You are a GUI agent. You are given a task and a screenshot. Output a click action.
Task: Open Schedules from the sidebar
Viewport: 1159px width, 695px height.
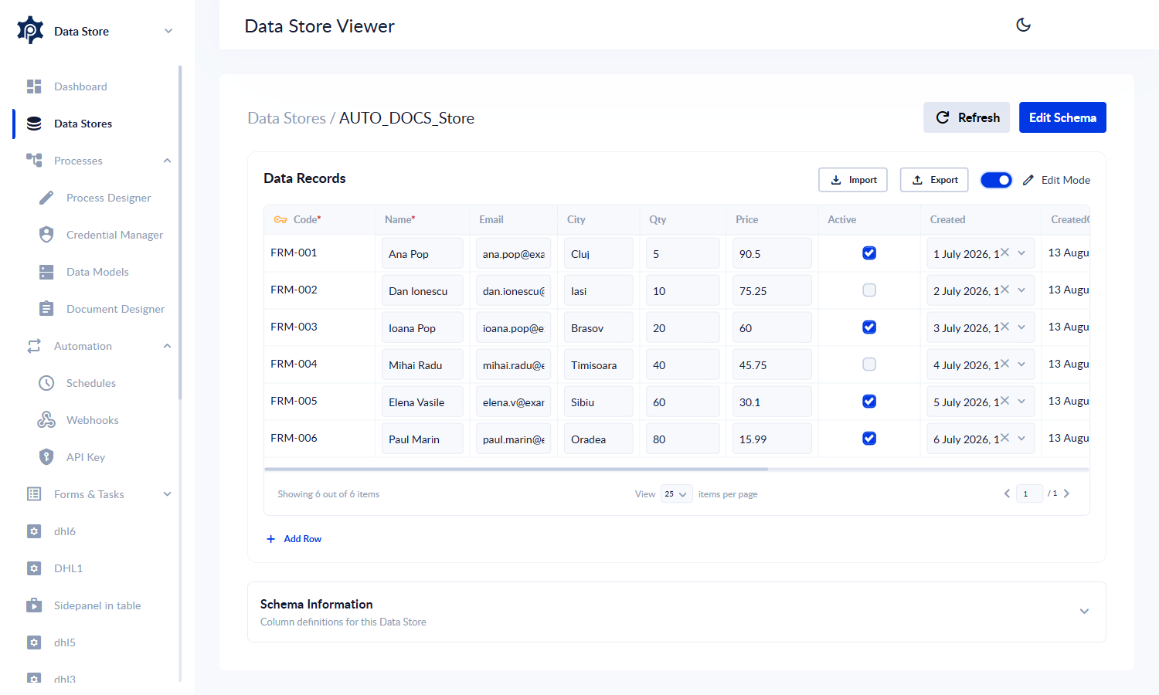pyautogui.click(x=91, y=383)
